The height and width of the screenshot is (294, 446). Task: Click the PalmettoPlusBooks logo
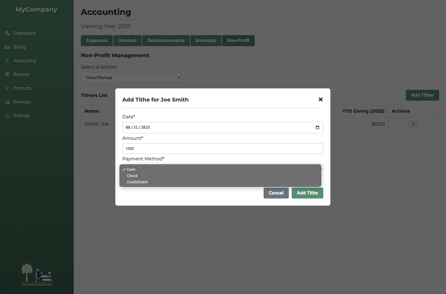(37, 274)
